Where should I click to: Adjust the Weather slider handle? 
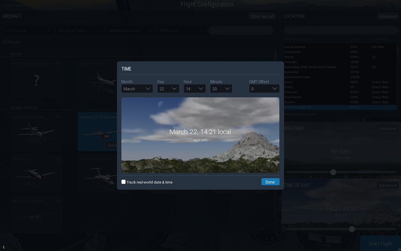(333, 172)
